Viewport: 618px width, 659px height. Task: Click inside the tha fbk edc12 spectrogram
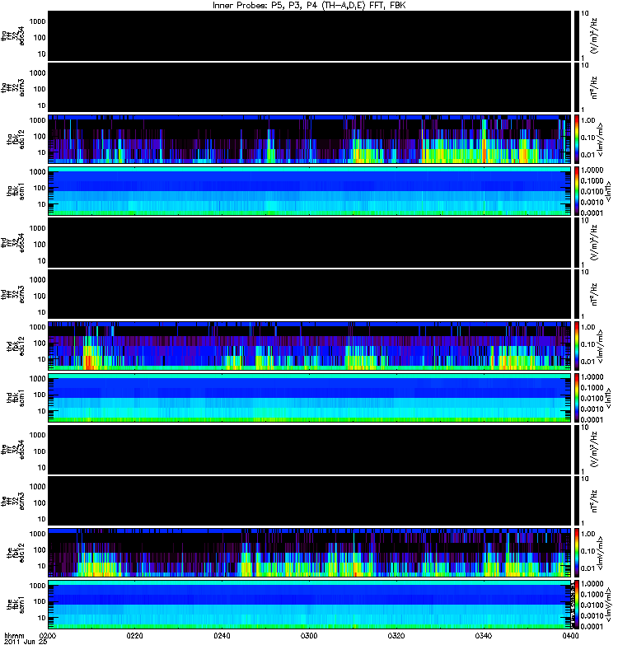click(310, 138)
